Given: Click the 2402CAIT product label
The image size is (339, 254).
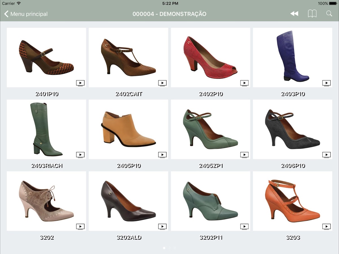Looking at the screenshot, I should [129, 94].
